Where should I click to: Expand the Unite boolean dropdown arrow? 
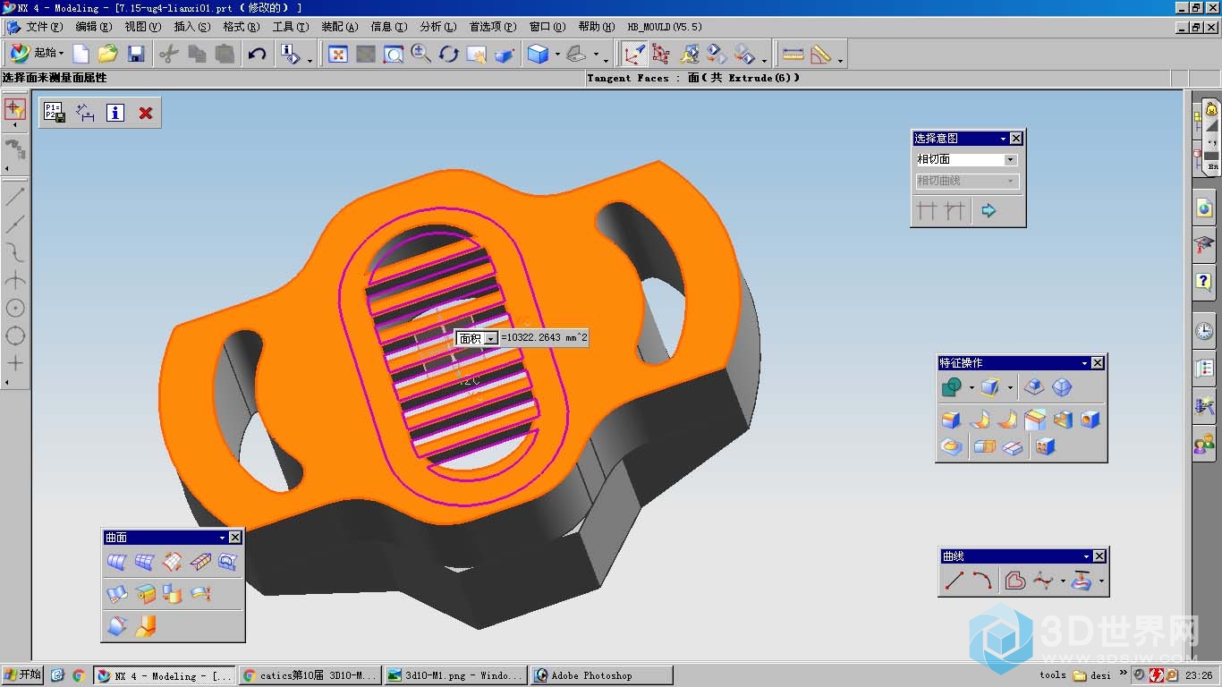pos(971,388)
